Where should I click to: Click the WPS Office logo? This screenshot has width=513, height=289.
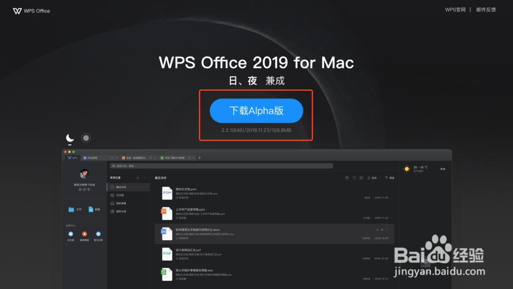[x=31, y=11]
